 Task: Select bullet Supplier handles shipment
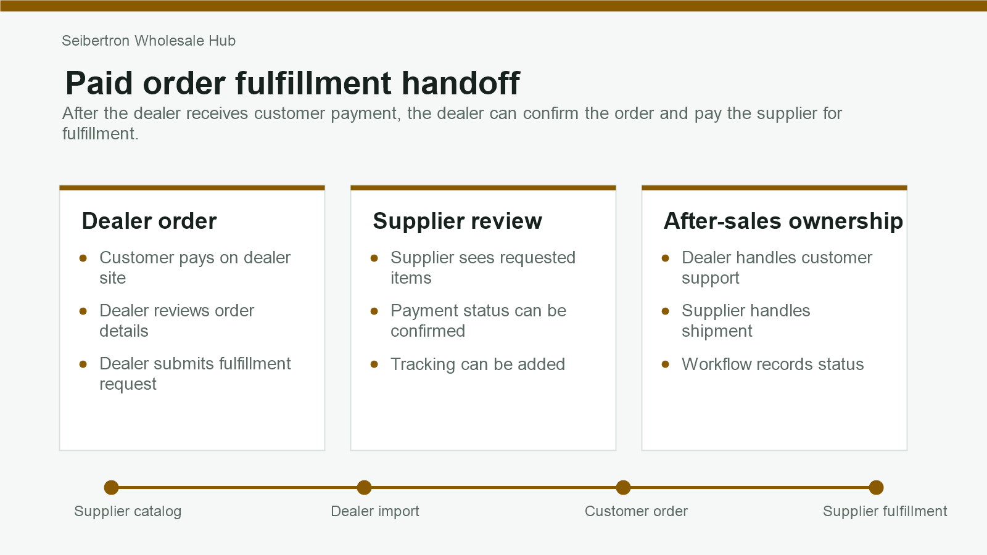click(x=746, y=321)
